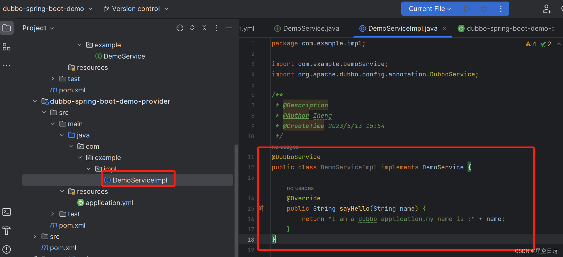Click package declaration com.example.impl
563x257 pixels.
332,43
